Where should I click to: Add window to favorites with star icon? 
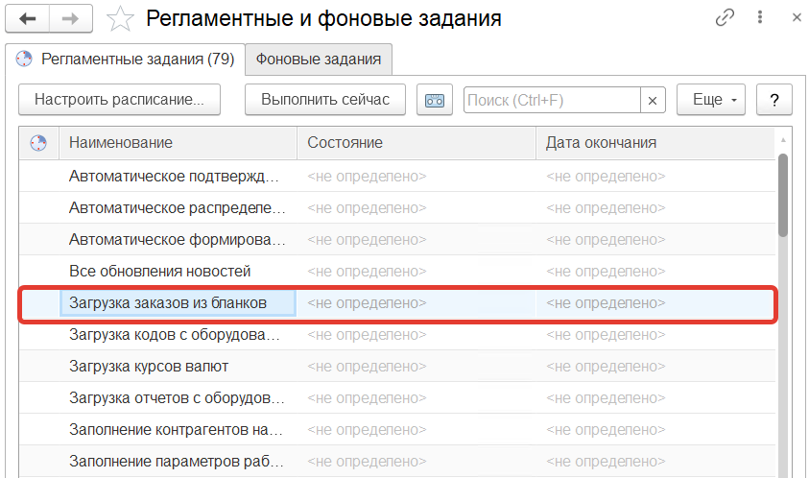tap(120, 18)
